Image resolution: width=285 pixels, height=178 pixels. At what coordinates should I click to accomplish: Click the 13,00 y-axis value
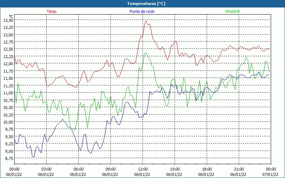[8, 35]
